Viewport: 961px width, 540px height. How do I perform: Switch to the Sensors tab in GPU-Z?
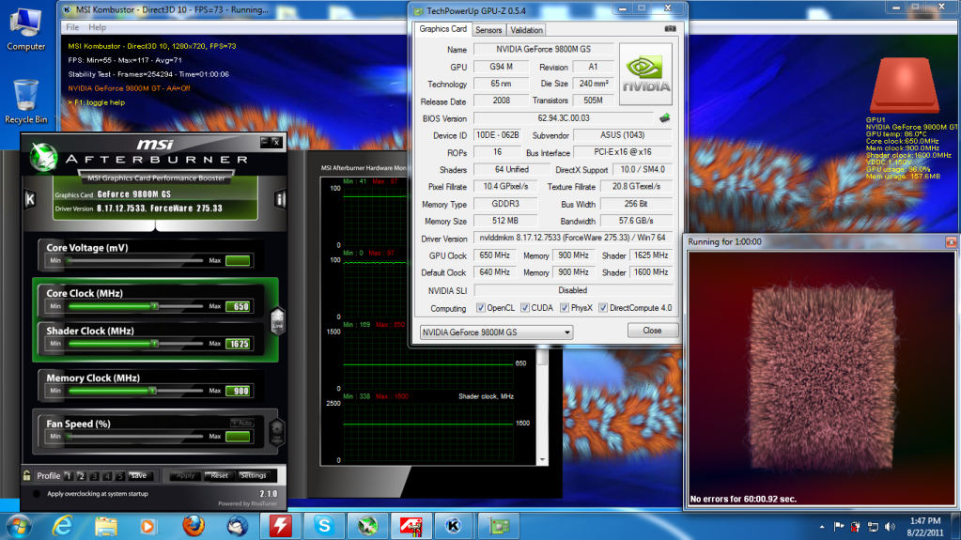coord(488,30)
